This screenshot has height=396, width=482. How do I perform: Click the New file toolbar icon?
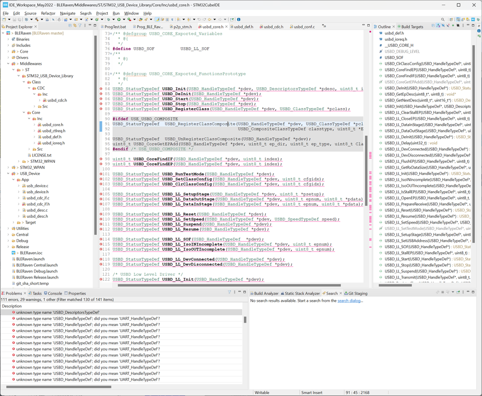(x=4, y=19)
